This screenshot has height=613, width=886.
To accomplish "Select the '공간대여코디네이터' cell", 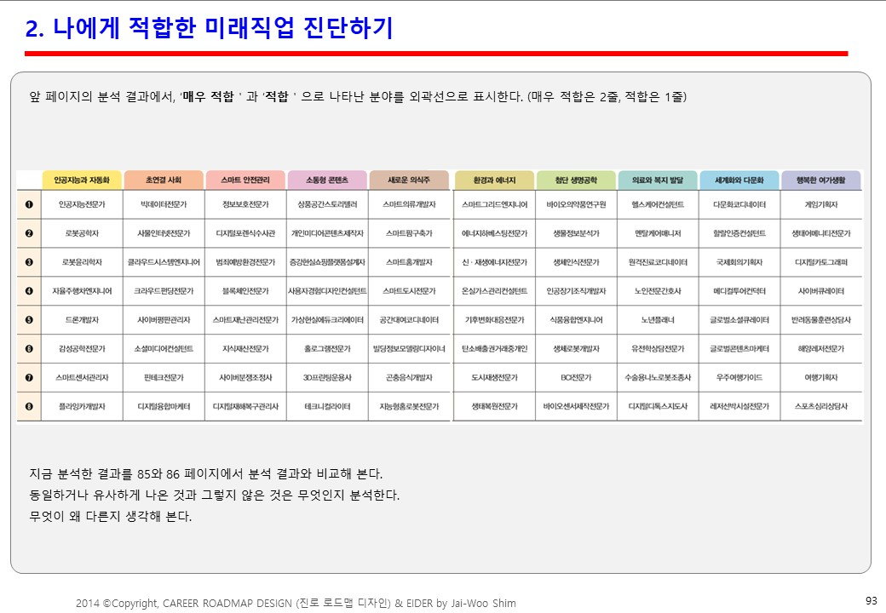I will pos(409,319).
